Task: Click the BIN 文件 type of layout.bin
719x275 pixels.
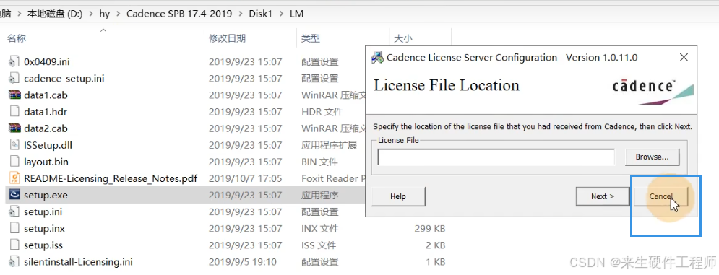Action: pos(319,162)
